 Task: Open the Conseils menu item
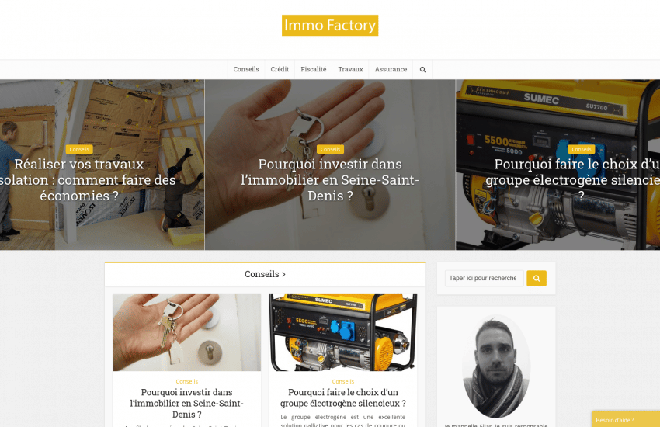246,69
